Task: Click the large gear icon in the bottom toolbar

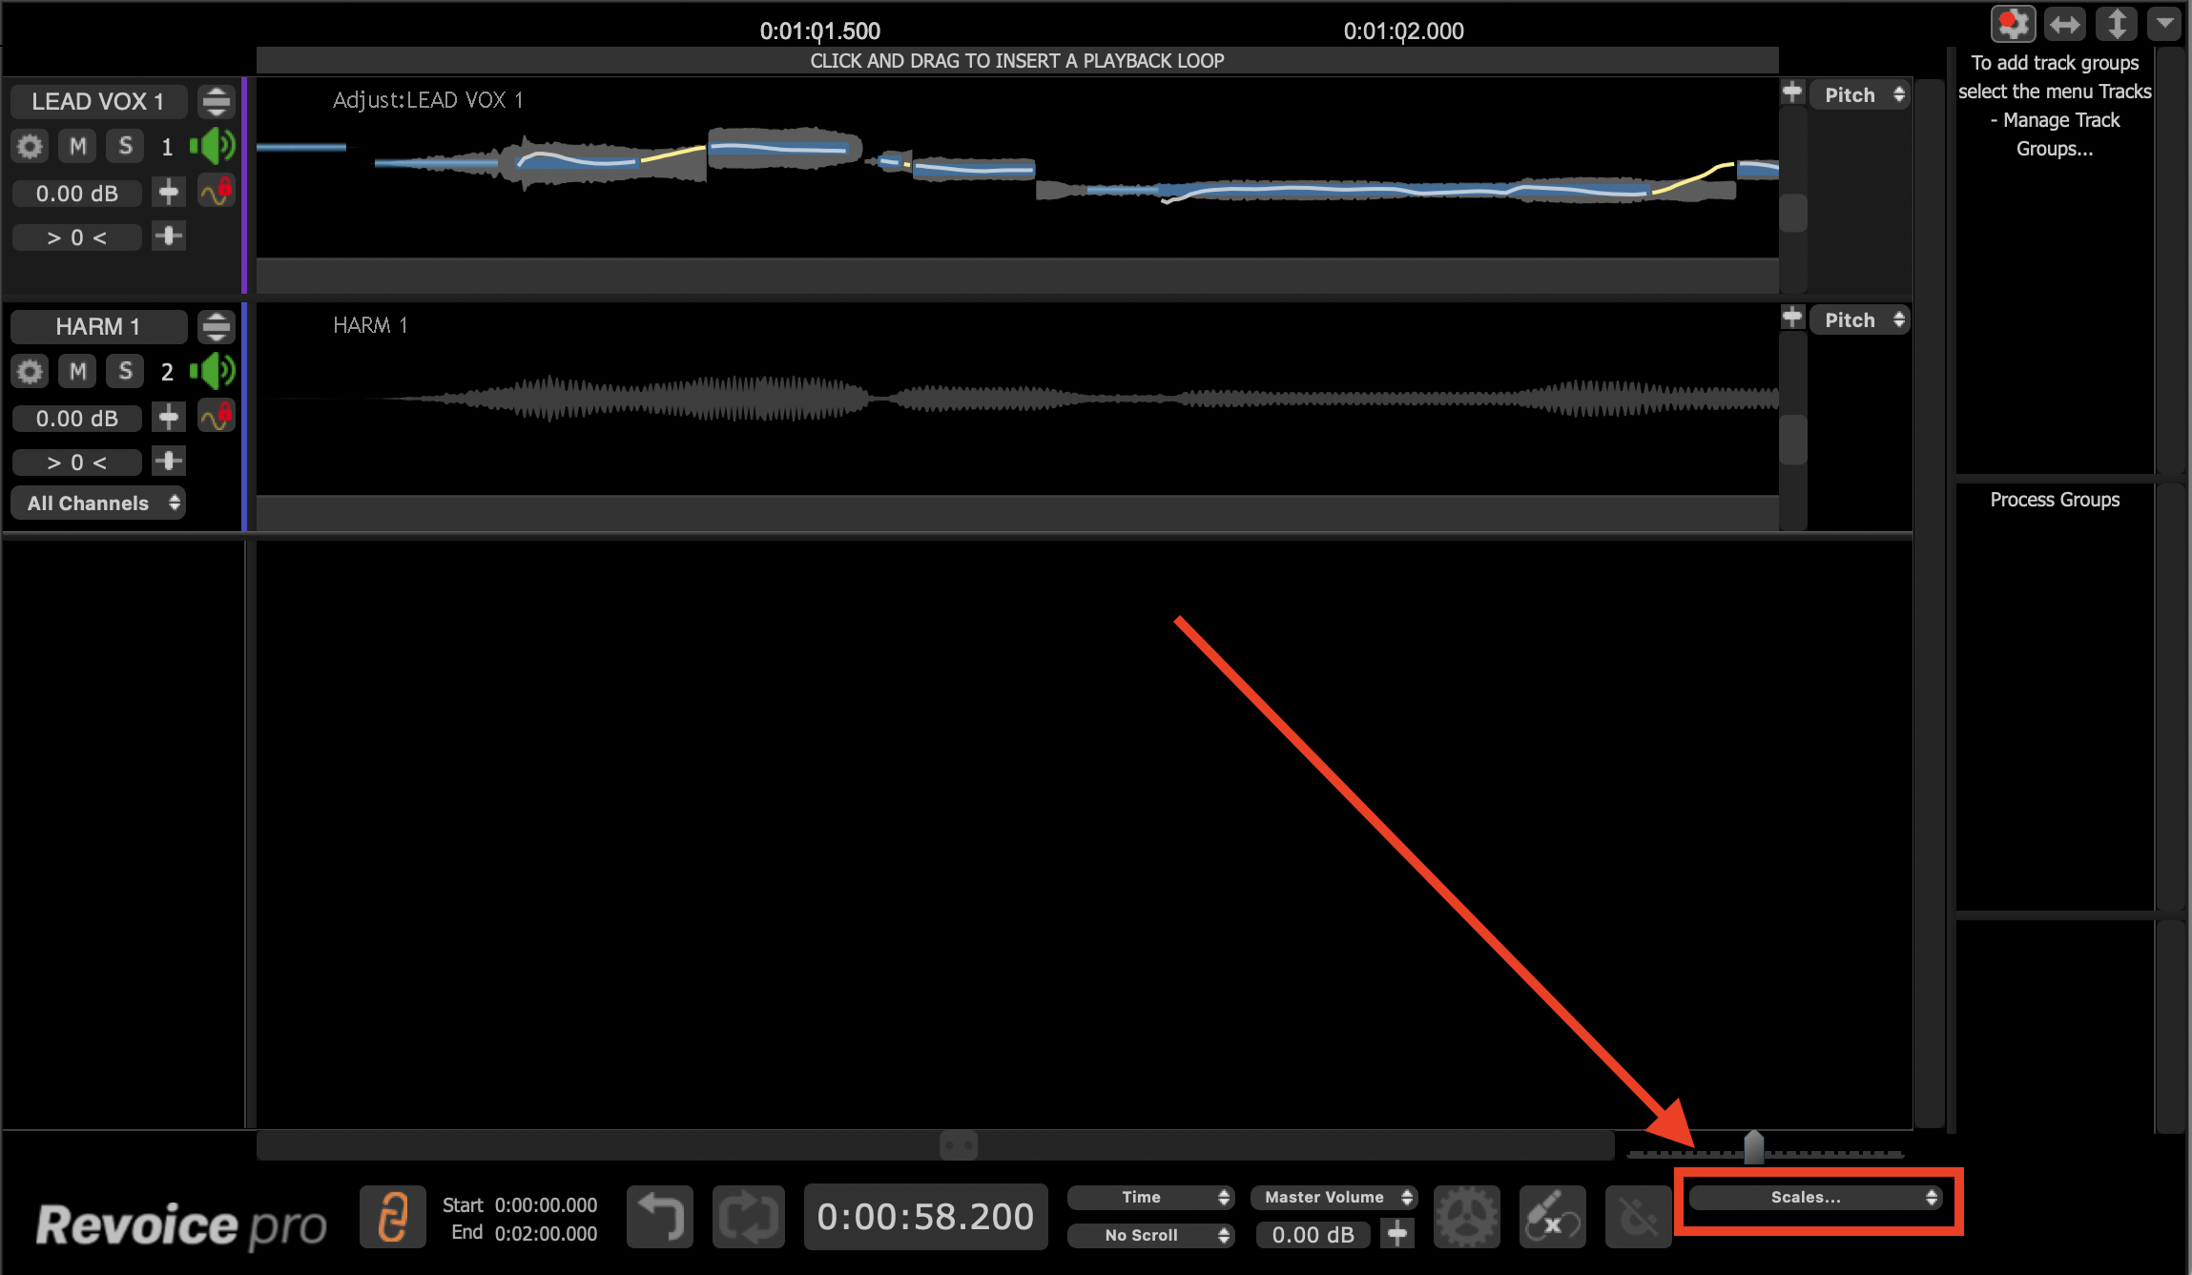Action: pos(1466,1217)
